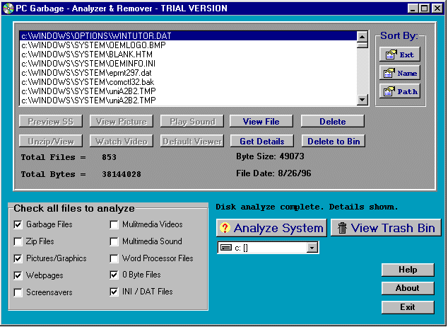448x327 pixels.
Task: Check the Multimedia Sound option
Action: pyautogui.click(x=114, y=241)
